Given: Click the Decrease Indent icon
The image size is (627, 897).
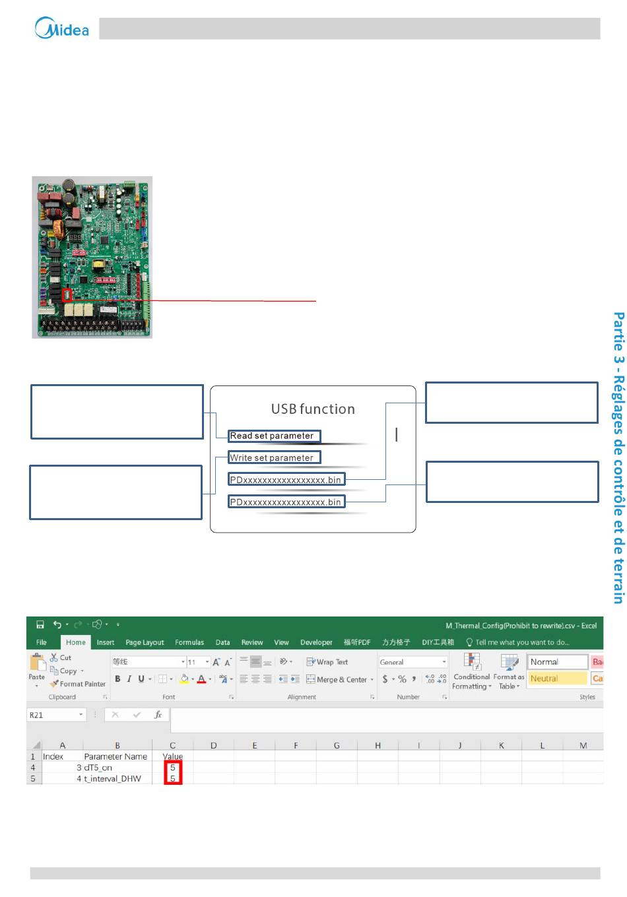Looking at the screenshot, I should click(x=283, y=679).
